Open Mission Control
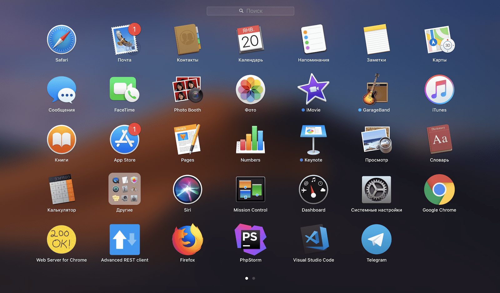 (250, 190)
